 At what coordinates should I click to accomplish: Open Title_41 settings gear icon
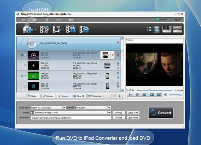pos(118,83)
